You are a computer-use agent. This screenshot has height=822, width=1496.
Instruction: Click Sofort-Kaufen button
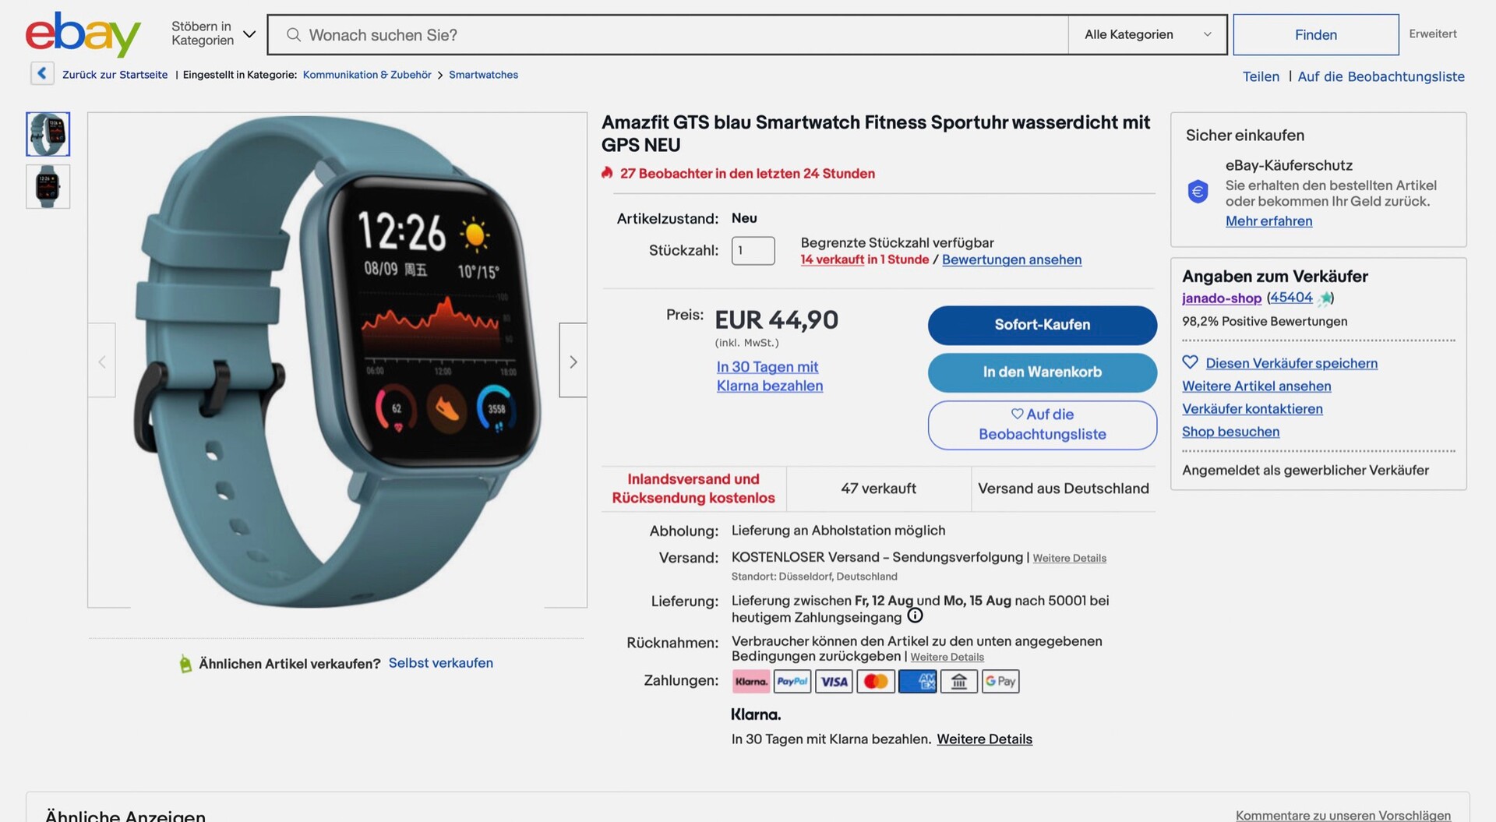[1042, 325]
